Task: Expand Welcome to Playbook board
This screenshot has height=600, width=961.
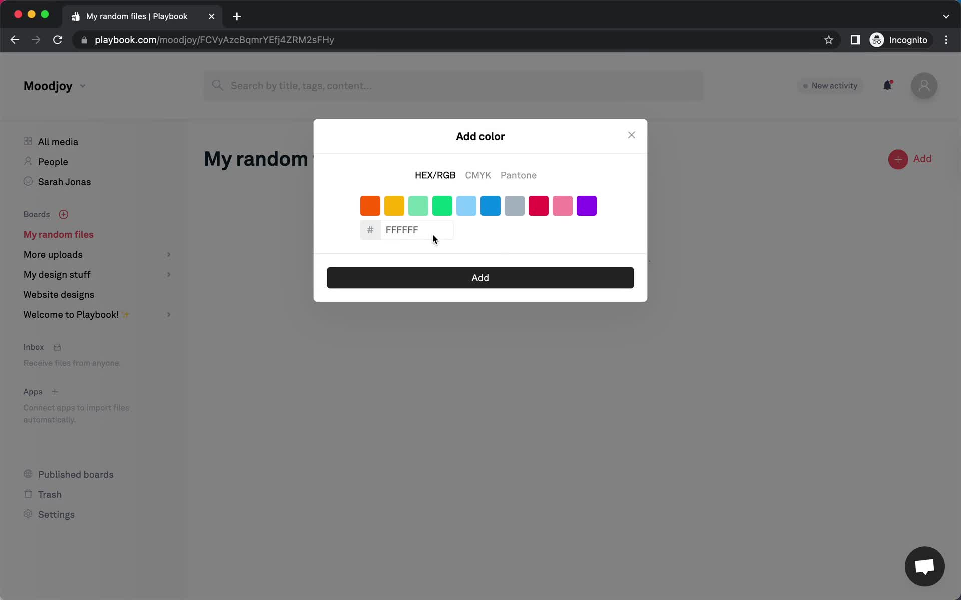Action: [x=168, y=314]
